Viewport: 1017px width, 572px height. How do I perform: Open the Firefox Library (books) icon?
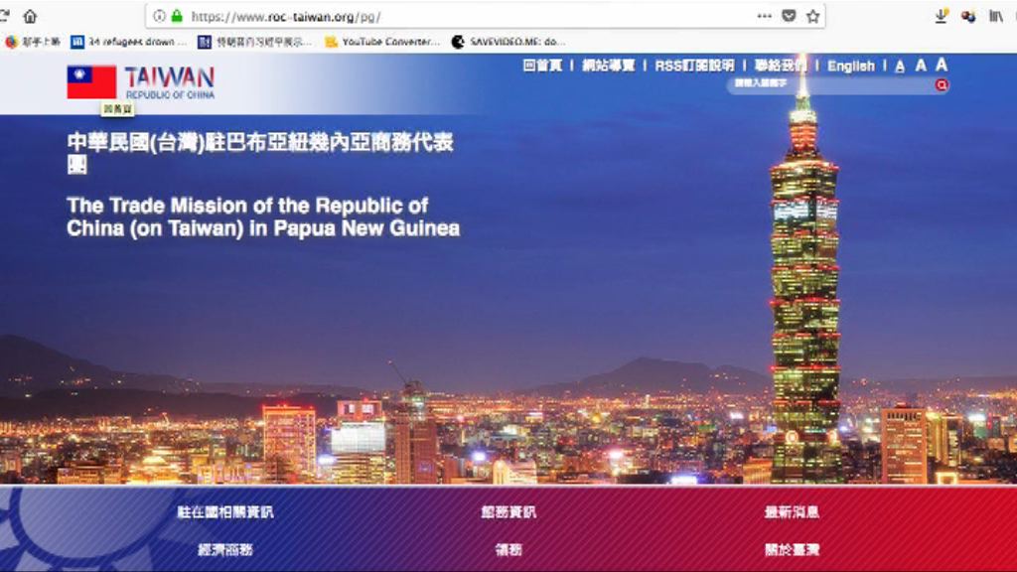(998, 16)
